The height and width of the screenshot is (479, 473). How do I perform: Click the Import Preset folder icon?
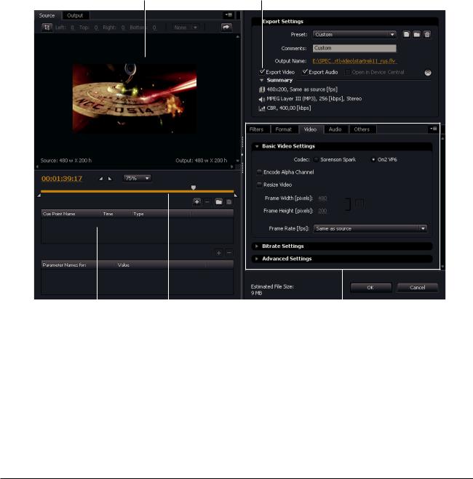click(416, 34)
